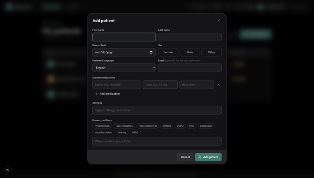Focus the First name field
314x178 pixels.
pos(124,37)
